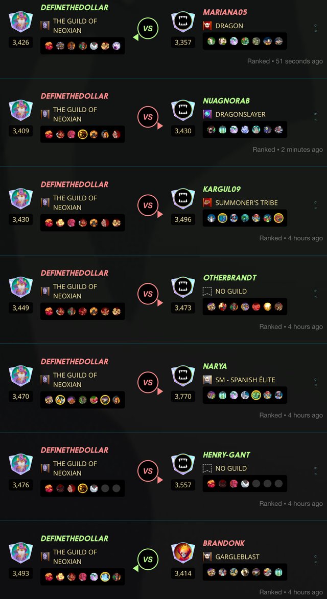Click the VS badge in the BRANDONK battle
Image resolution: width=327 pixels, height=599 pixels.
click(148, 560)
